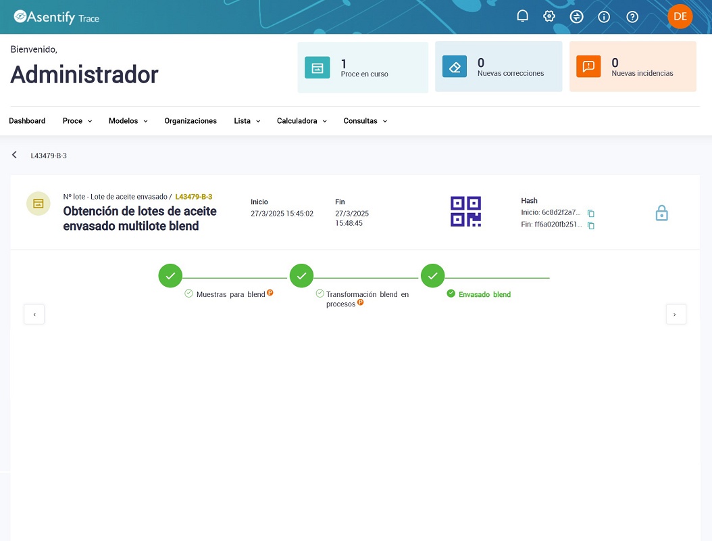Image resolution: width=712 pixels, height=541 pixels.
Task: Select the Envasado blend step checkmark
Action: 432,275
